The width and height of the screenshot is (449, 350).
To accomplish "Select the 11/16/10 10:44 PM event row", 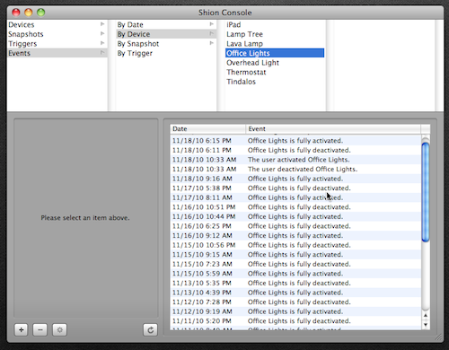I will (x=295, y=216).
